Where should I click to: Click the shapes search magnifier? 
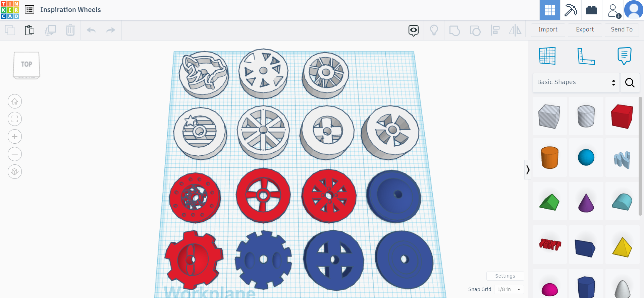[x=630, y=83]
